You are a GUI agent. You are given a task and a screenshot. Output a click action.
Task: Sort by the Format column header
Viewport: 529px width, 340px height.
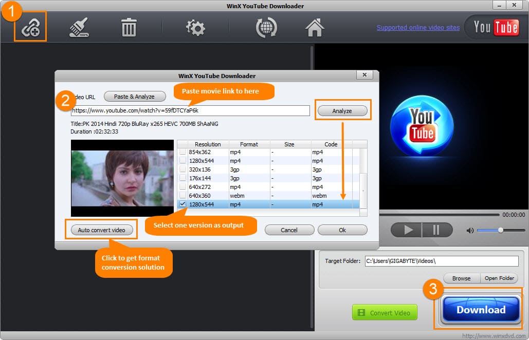pos(249,144)
